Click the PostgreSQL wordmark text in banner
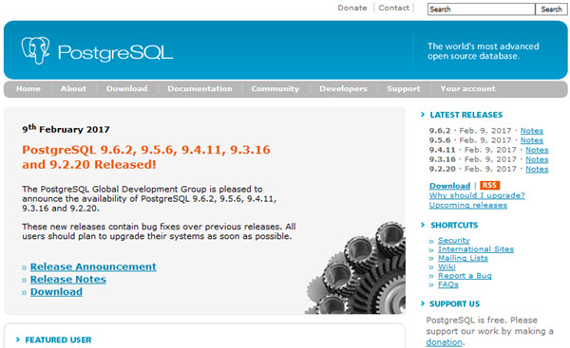Viewport: 570px width, 348px height. click(x=116, y=53)
